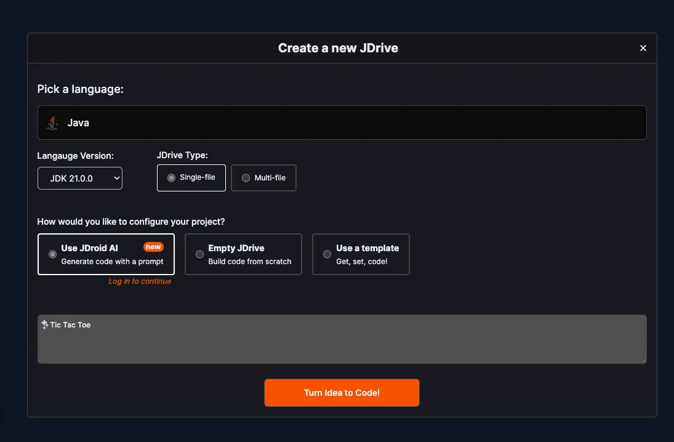Click the dropdown chevron in Language Version
The image size is (674, 442).
(116, 178)
